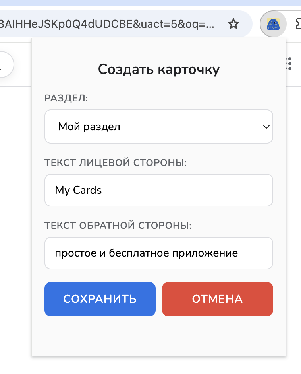Click the round button left of popup
Viewport: 301px width, 374px height.
pos(4,64)
